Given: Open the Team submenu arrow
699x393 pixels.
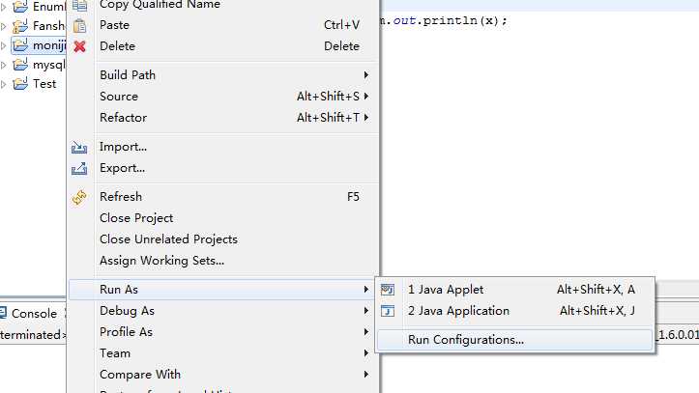Looking at the screenshot, I should coord(366,353).
